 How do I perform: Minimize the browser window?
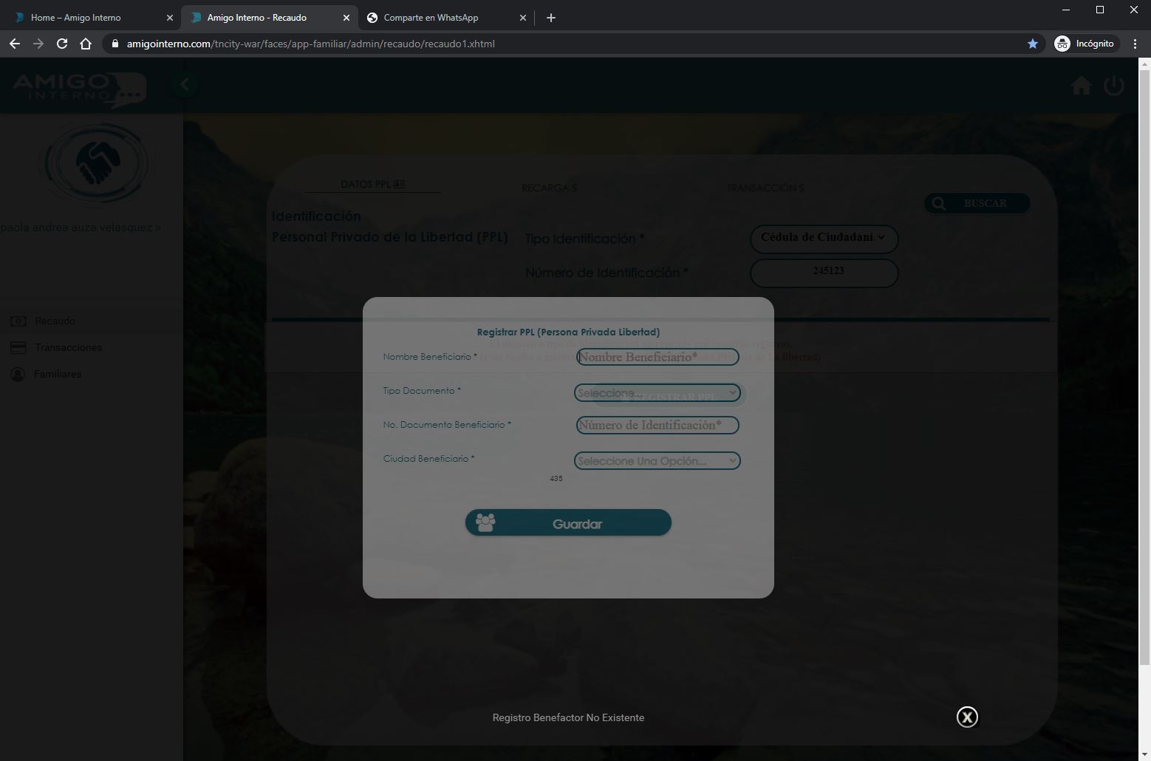(x=1066, y=10)
